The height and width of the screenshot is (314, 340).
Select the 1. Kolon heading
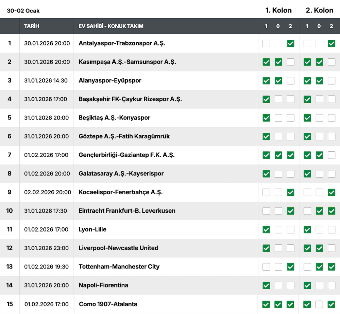278,10
